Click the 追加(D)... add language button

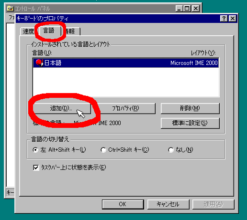click(62, 108)
